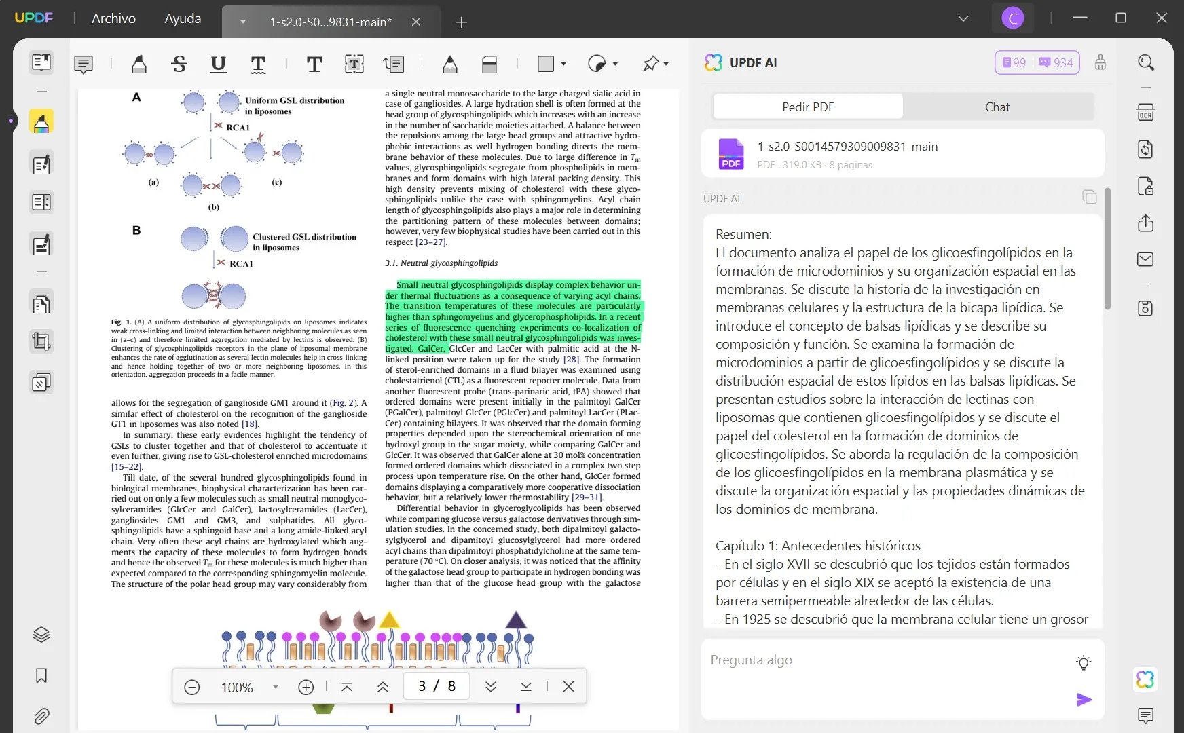The image size is (1184, 733).
Task: Close the 1-s2.0-S0...9831-main tab
Action: point(416,22)
